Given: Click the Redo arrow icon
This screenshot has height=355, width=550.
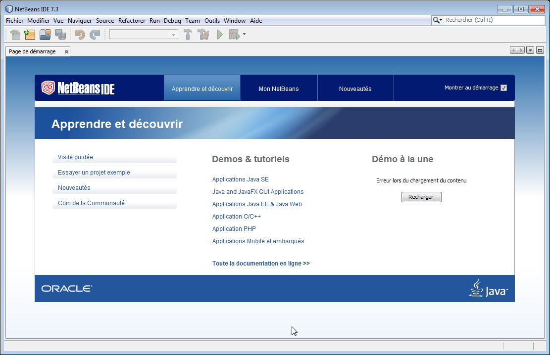Looking at the screenshot, I should click(95, 34).
